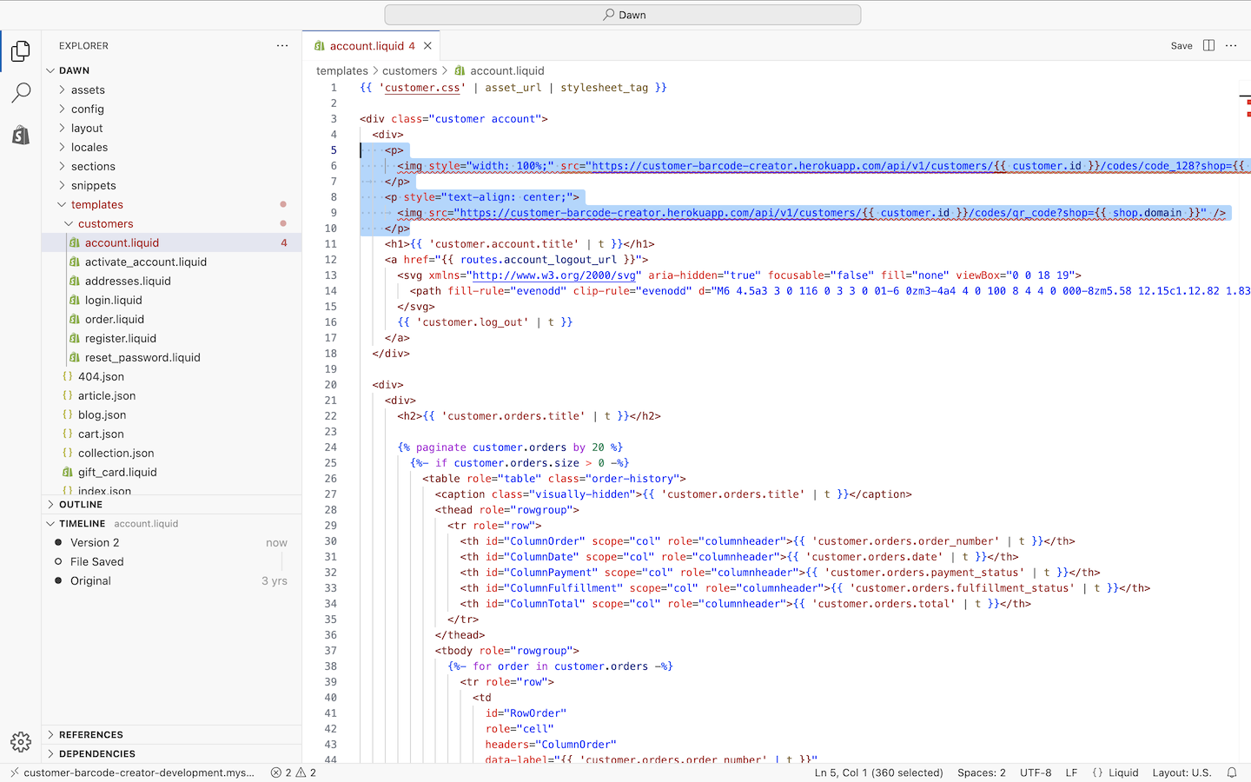The width and height of the screenshot is (1251, 782).
Task: Click the notifications bell icon
Action: point(1232,772)
